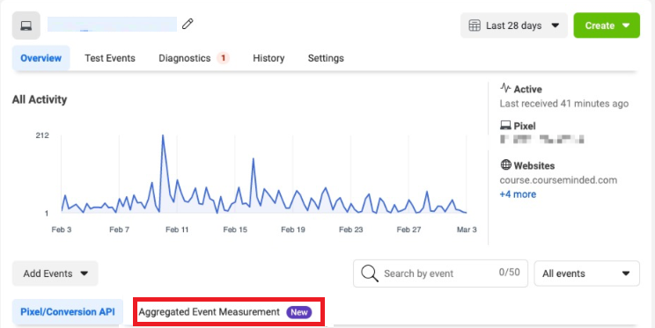Click the pencil edit name icon

click(188, 24)
